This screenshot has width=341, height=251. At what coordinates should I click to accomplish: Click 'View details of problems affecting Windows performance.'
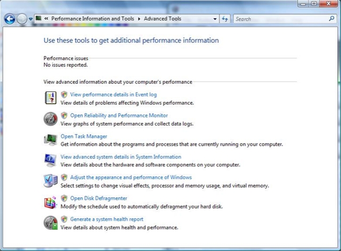(x=127, y=103)
